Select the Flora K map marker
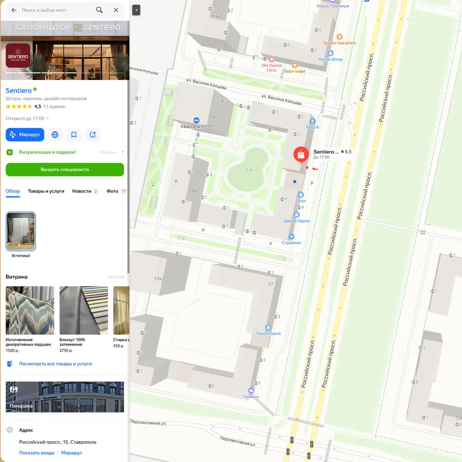 click(x=312, y=121)
